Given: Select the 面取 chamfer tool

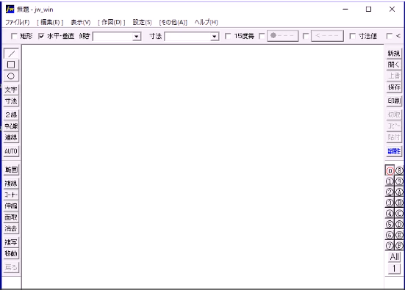Looking at the screenshot, I should [x=11, y=217].
